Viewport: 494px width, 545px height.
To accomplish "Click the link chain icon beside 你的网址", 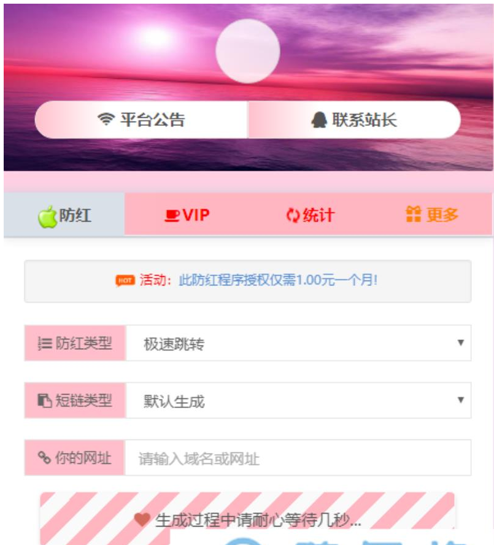I will pos(44,457).
